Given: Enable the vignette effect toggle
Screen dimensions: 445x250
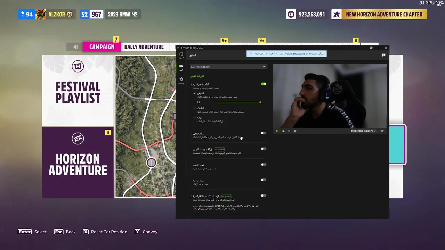Looking at the screenshot, I should tap(264, 180).
